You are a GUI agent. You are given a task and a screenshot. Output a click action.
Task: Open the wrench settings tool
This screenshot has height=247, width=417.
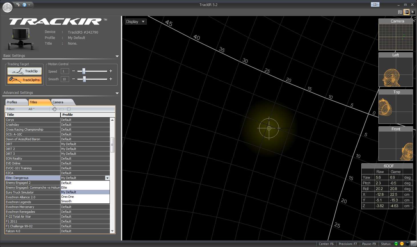coord(18,5)
